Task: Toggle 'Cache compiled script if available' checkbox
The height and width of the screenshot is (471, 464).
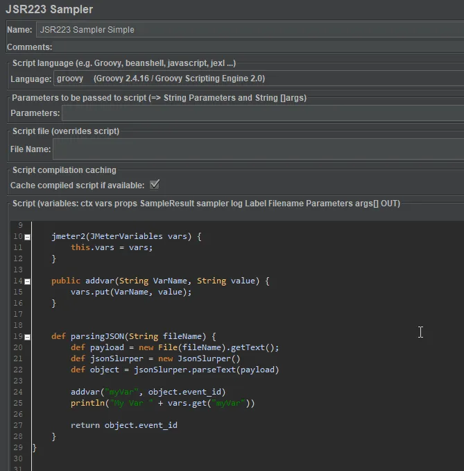Action: point(155,184)
